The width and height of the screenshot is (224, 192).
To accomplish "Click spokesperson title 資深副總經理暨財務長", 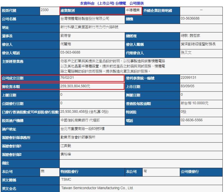I will click(198, 44).
